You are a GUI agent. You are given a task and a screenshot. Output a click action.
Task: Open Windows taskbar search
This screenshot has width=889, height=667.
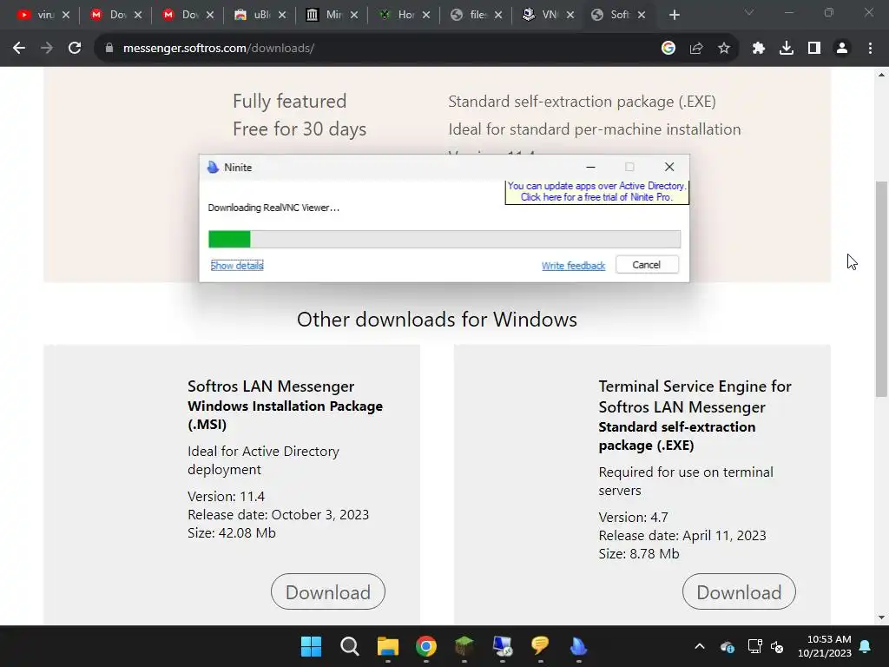(349, 646)
